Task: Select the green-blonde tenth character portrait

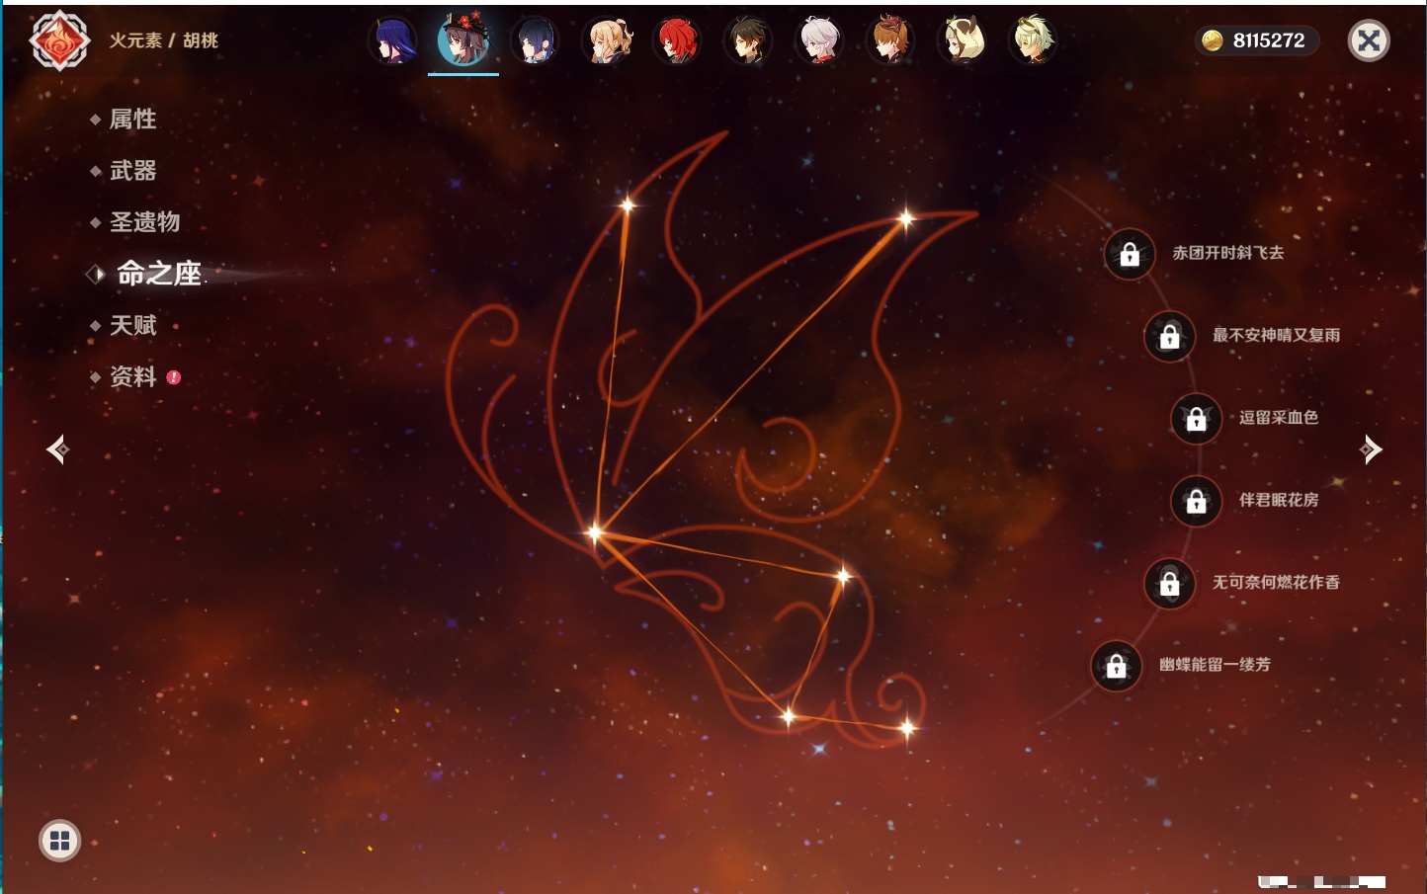Action: tap(1033, 41)
